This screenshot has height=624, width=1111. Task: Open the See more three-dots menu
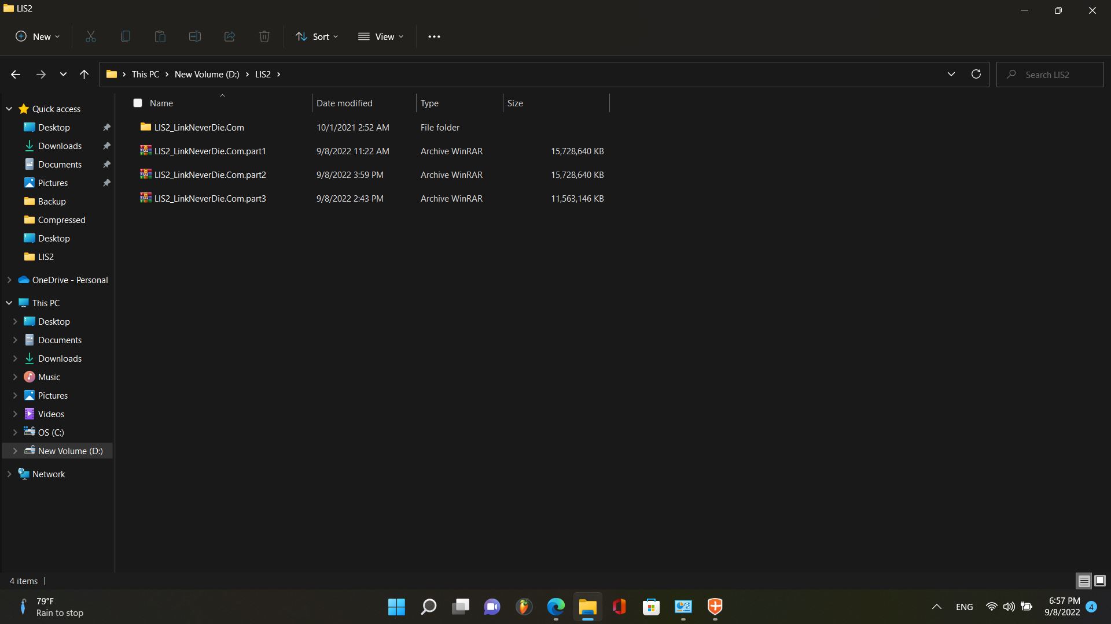tap(434, 36)
